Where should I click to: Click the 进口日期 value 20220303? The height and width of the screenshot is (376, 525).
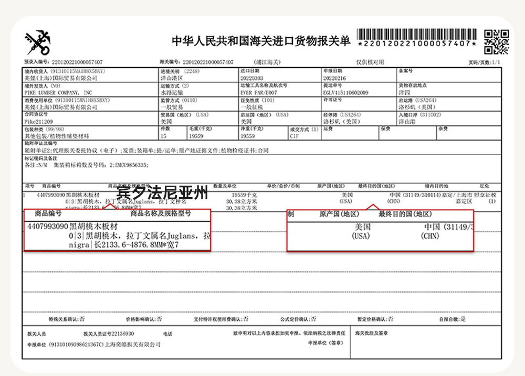coord(251,78)
